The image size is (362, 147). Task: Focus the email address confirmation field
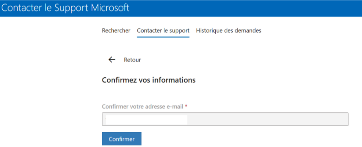[x=225, y=119]
